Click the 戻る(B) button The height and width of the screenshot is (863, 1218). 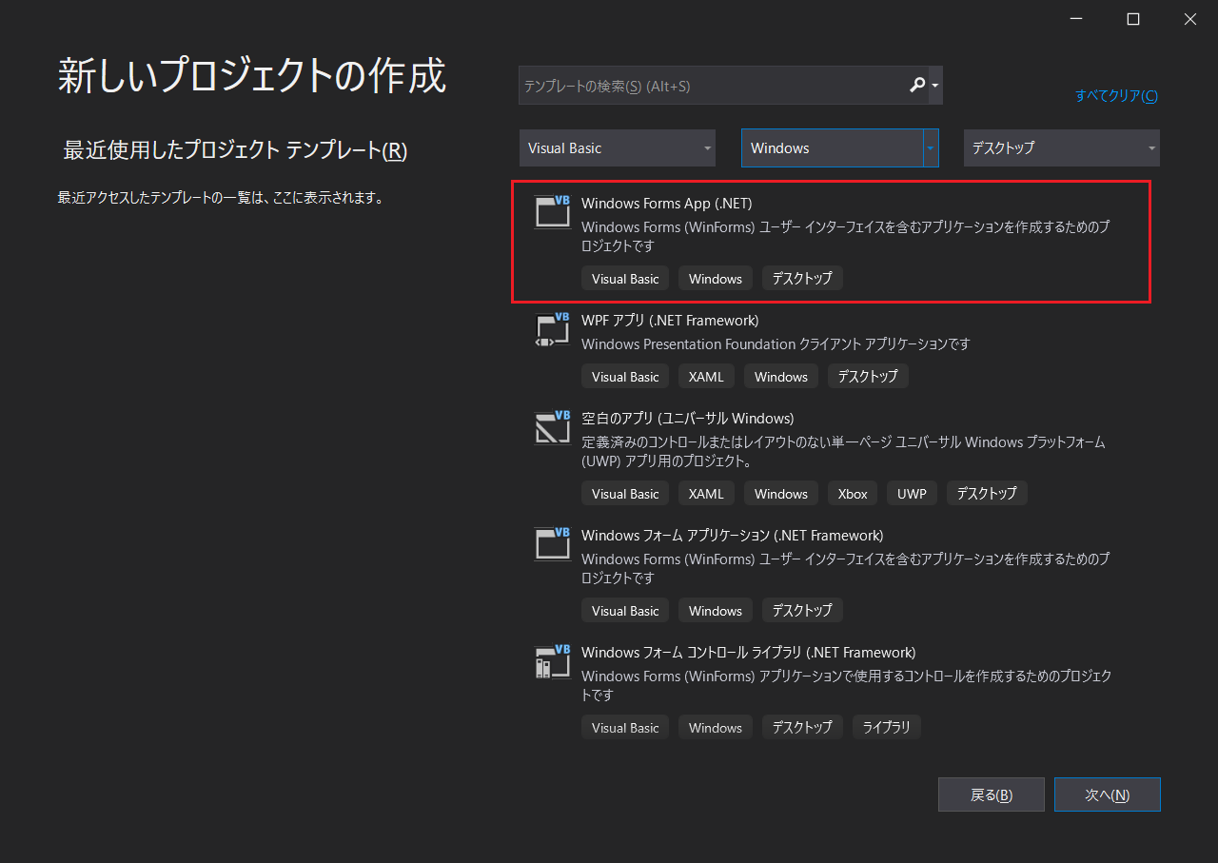[991, 794]
